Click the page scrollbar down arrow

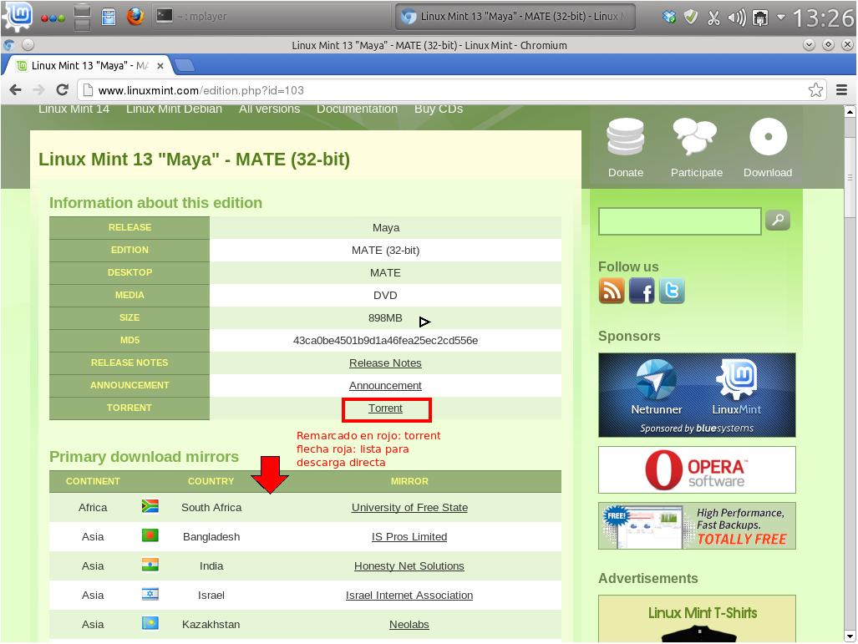pyautogui.click(x=850, y=636)
